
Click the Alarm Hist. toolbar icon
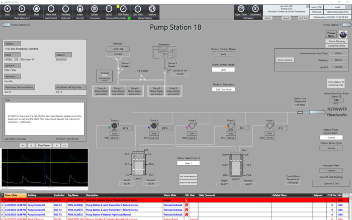click(x=51, y=10)
